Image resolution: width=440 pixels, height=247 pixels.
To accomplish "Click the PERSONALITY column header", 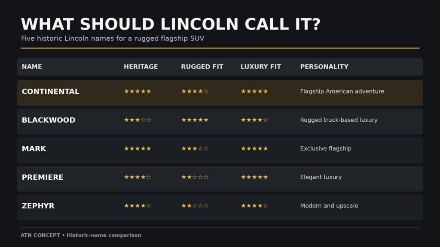I will pos(324,66).
